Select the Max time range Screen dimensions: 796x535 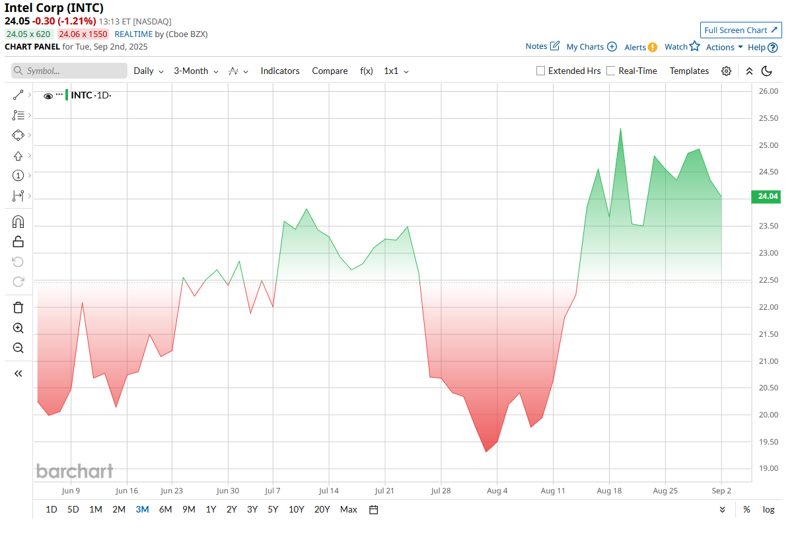(x=349, y=509)
